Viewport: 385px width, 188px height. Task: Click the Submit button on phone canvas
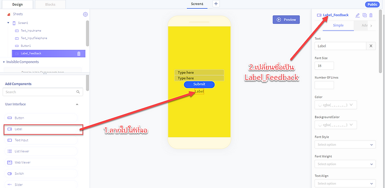199,85
